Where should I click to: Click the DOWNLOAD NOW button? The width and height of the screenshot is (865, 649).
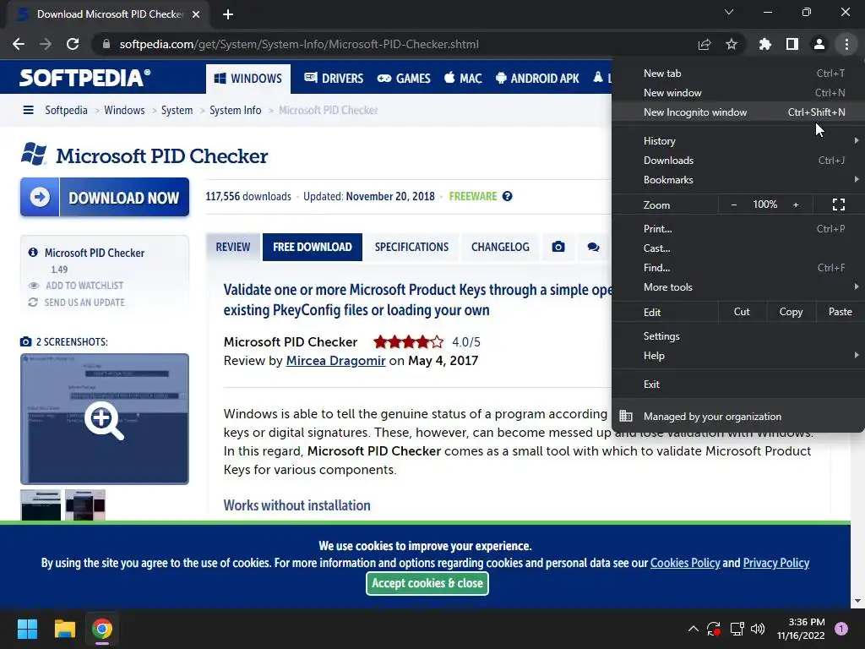coord(105,197)
